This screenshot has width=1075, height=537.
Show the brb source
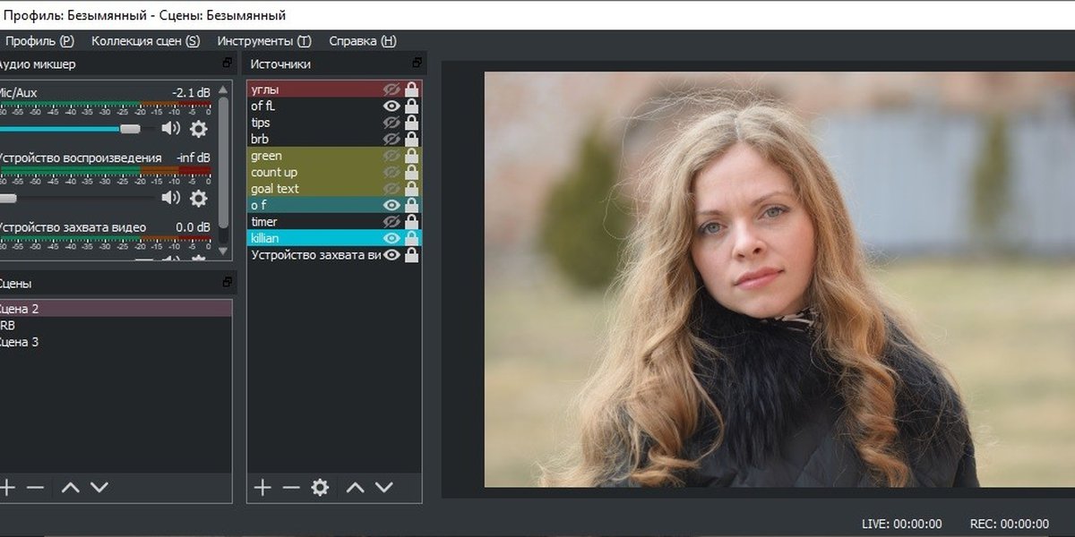[x=391, y=139]
